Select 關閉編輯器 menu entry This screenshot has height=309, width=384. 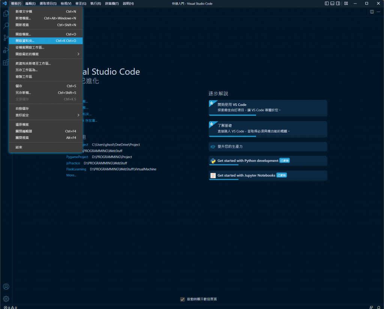46,131
